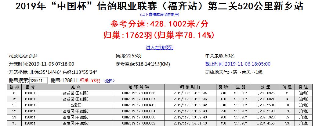Click 参考分速:428.1002米/分 text
Viewport: 315px width, 126px height.
click(159, 24)
